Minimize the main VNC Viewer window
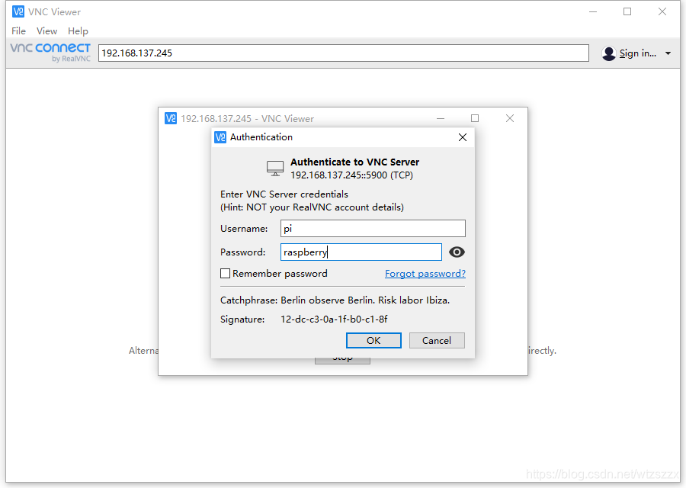Screen dimensions: 686x488 coord(593,11)
